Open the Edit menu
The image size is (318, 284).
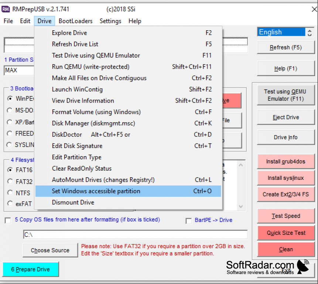(25, 21)
